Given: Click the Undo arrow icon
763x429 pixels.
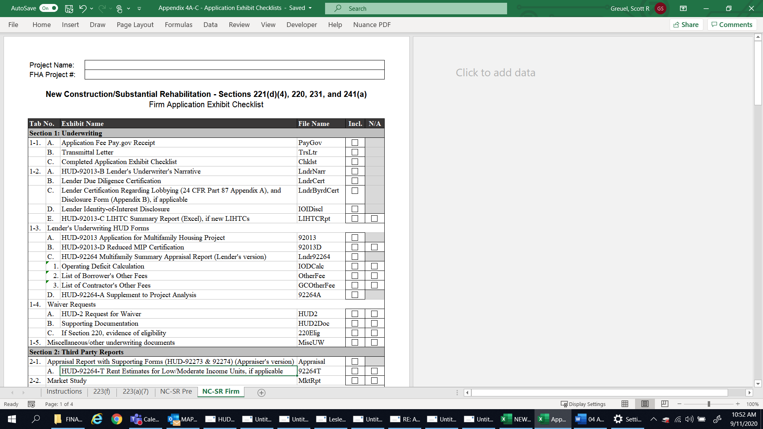Looking at the screenshot, I should (x=82, y=8).
